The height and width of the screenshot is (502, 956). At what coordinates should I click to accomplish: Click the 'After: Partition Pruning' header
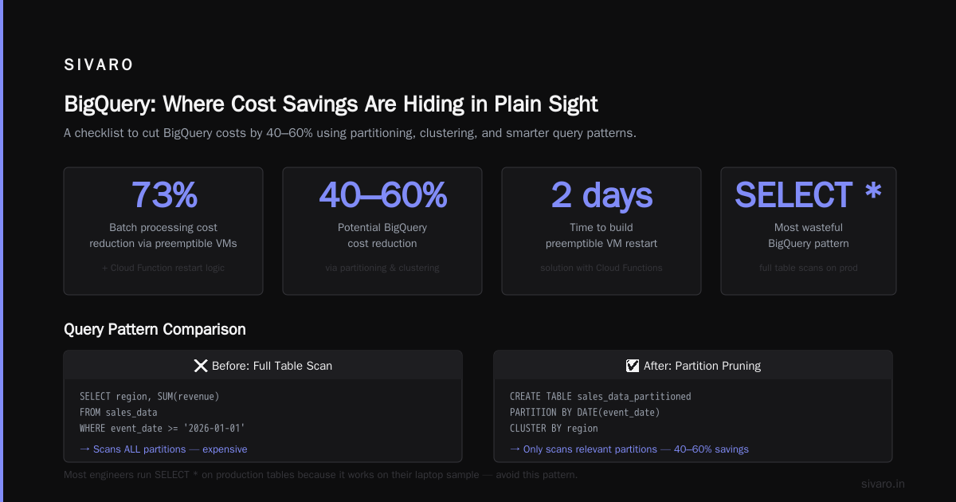(693, 366)
